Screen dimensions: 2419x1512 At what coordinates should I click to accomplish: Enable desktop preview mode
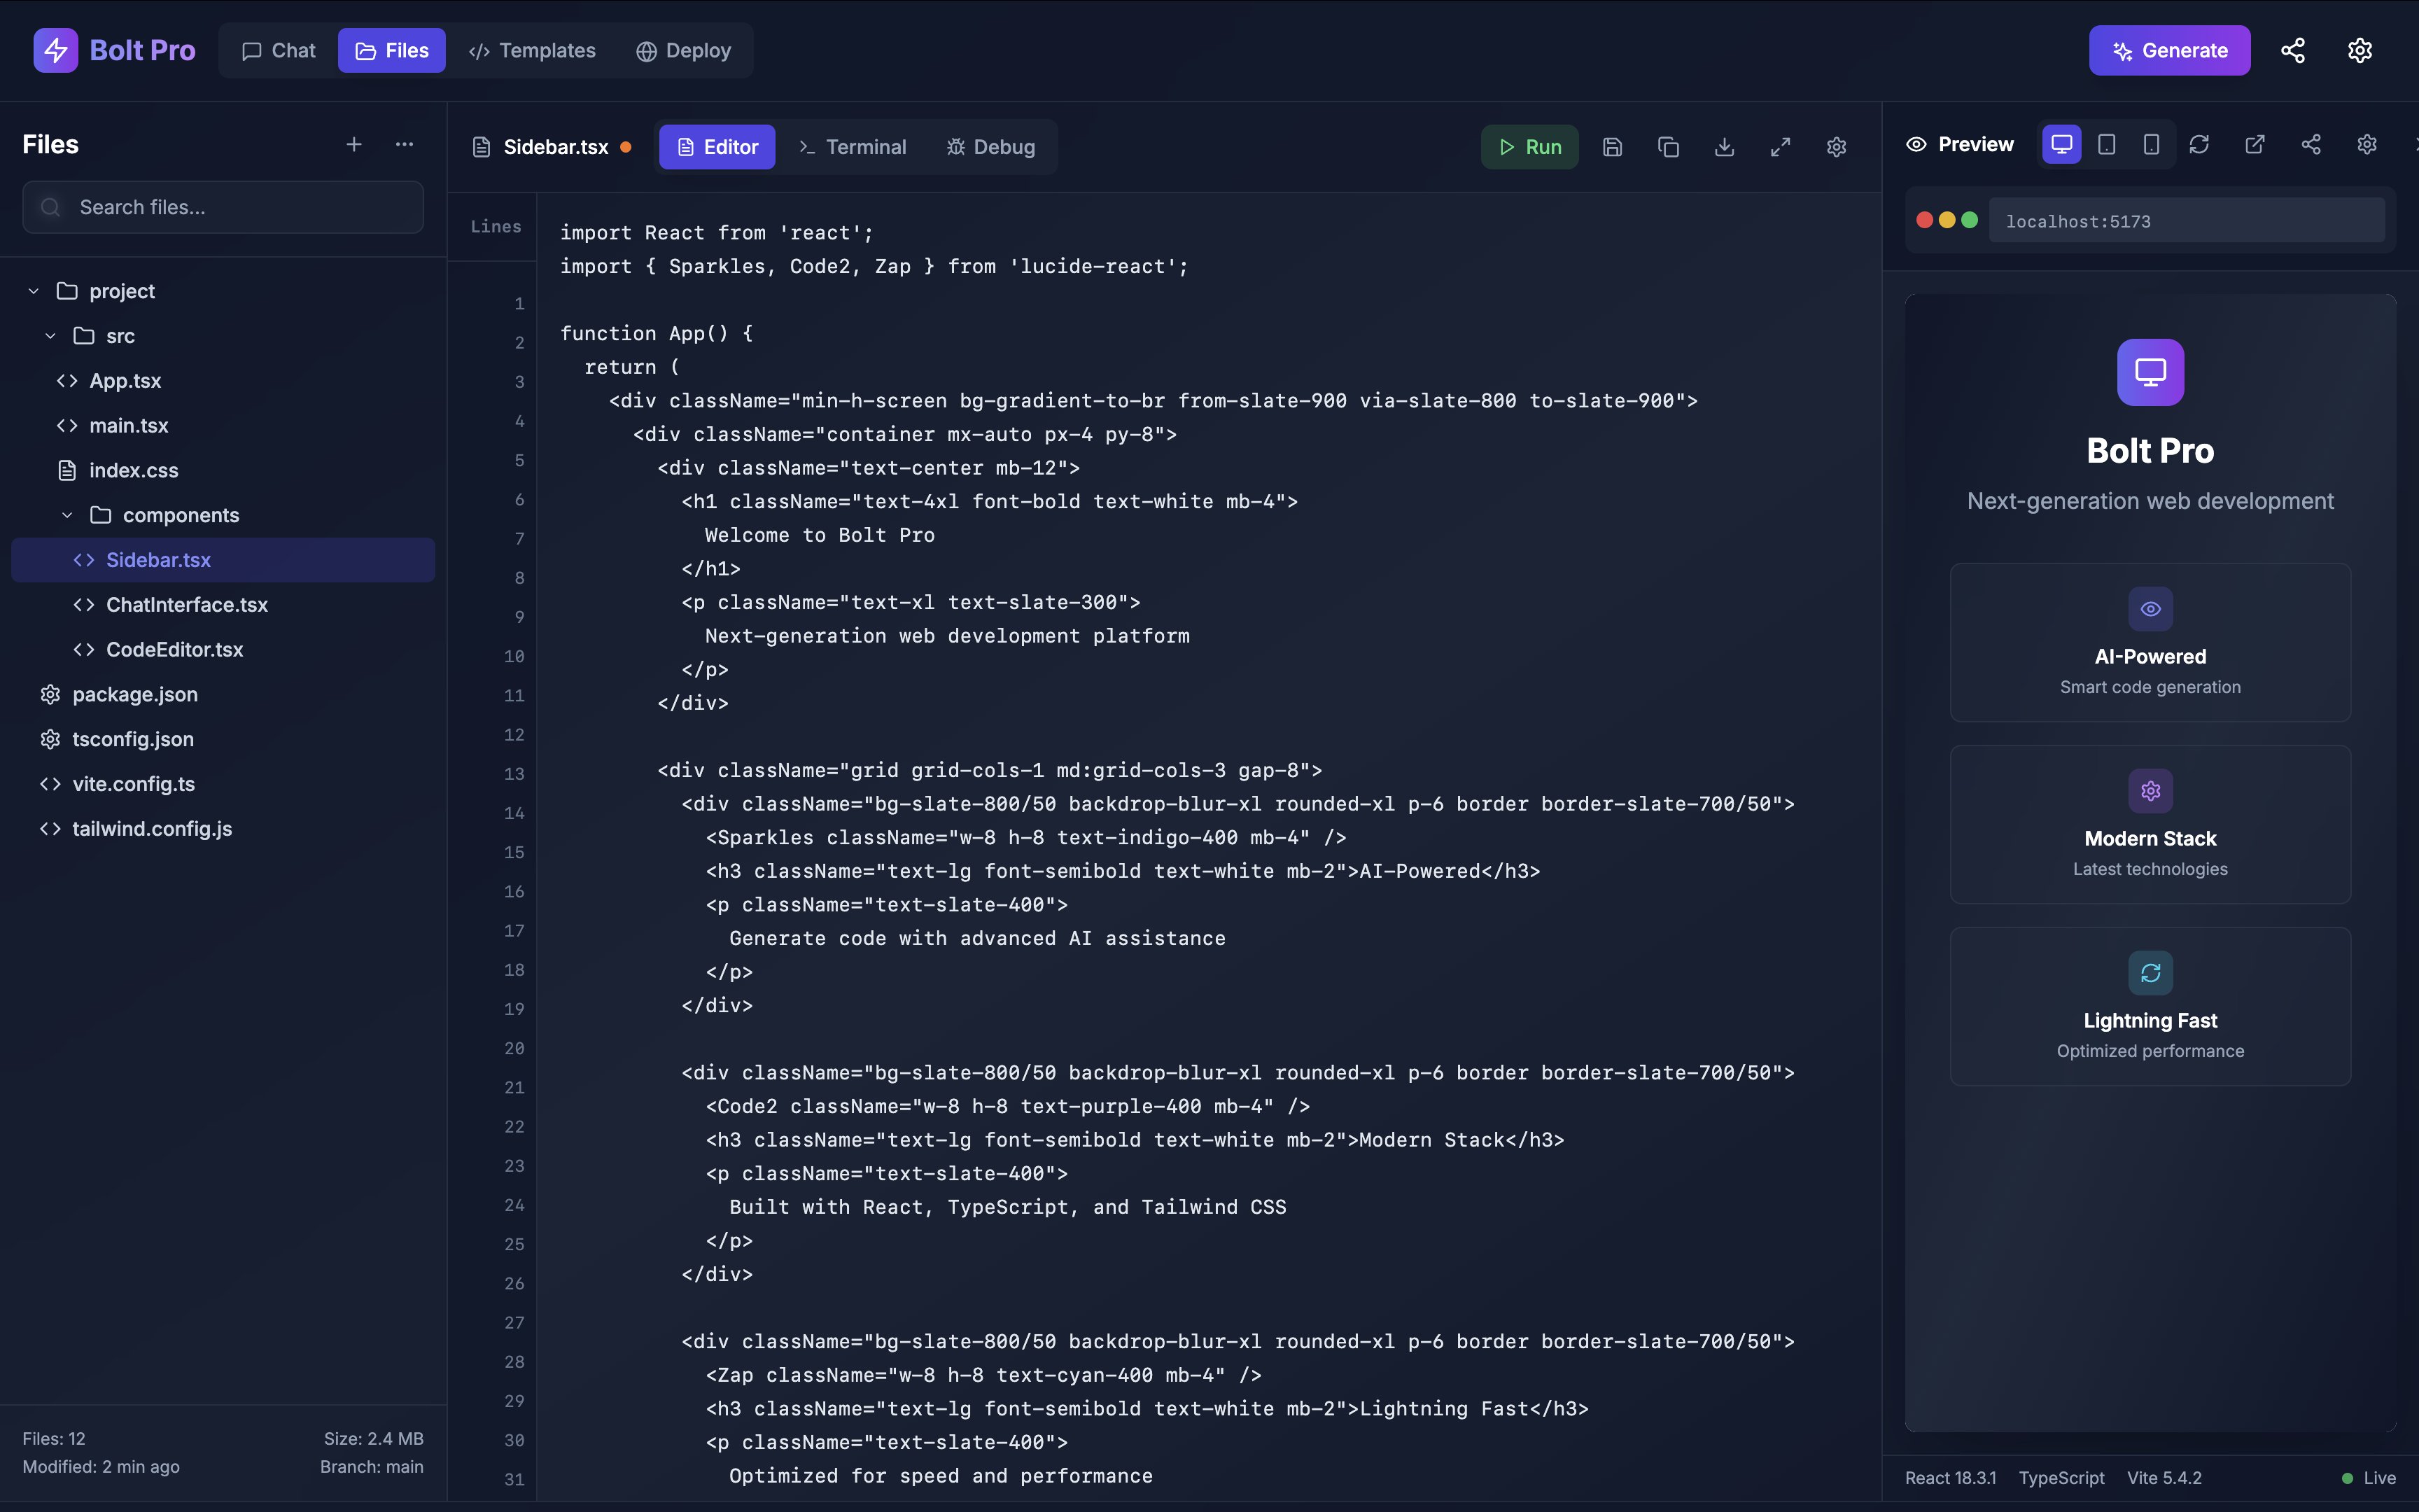tap(2061, 145)
